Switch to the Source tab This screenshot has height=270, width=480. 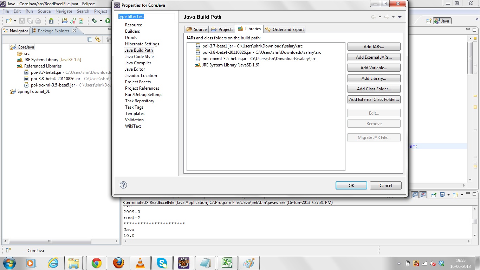(x=197, y=29)
